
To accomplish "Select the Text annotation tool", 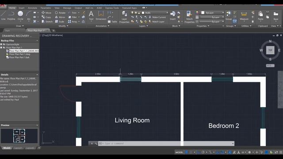I will pos(91,15).
